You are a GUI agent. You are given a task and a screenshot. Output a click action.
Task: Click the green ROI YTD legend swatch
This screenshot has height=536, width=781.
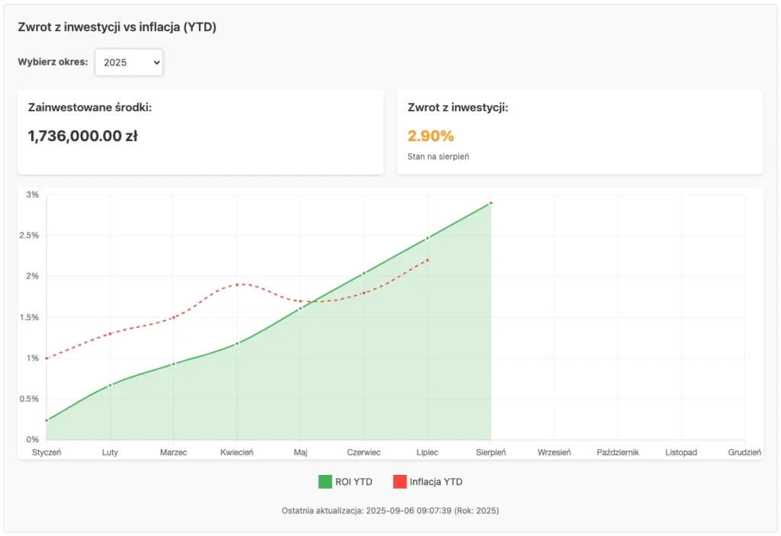coord(325,482)
